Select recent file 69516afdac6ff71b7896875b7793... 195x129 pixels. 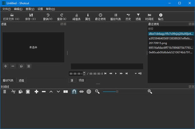coord(171,48)
